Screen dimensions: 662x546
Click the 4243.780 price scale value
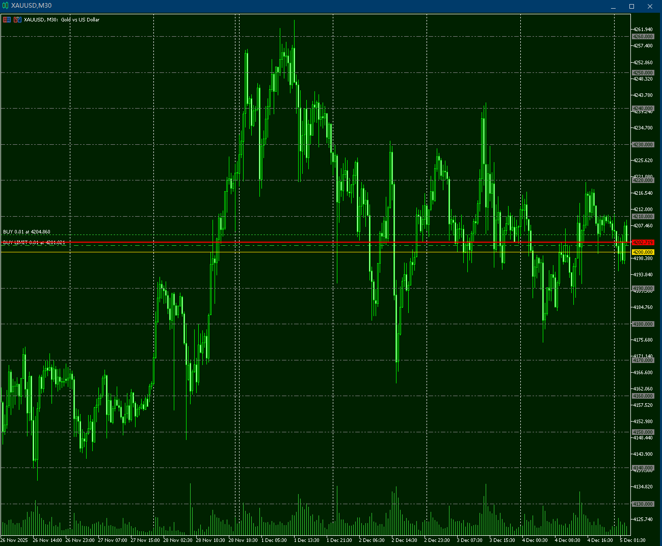coord(643,95)
